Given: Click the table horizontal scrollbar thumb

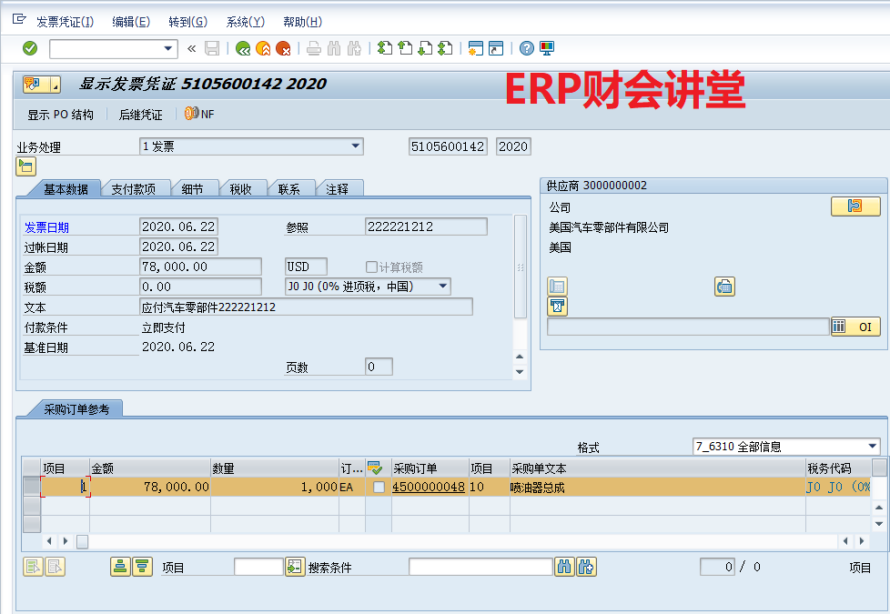Looking at the screenshot, I should pyautogui.click(x=82, y=541).
